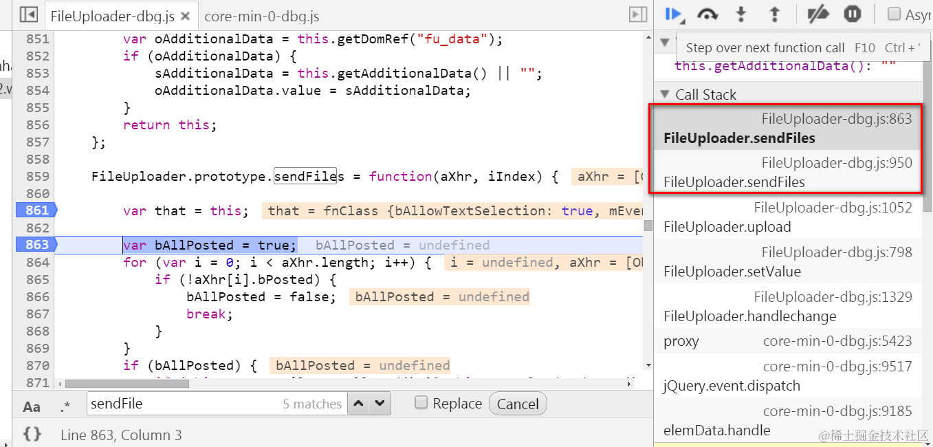Set breakpoint on line 864
The image size is (933, 447).
37,262
